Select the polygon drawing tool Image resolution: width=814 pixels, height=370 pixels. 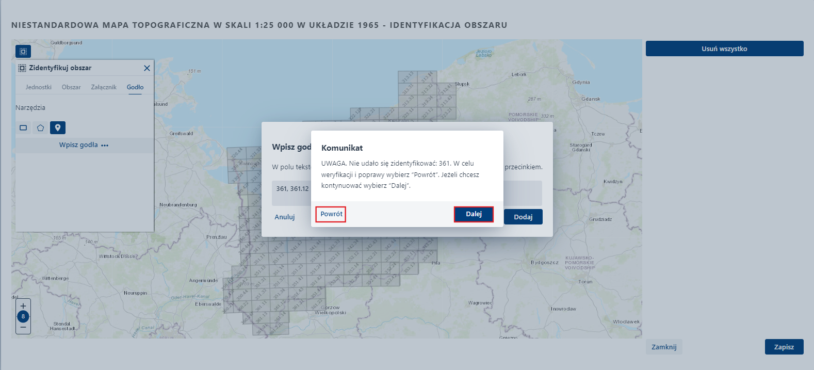(x=40, y=127)
